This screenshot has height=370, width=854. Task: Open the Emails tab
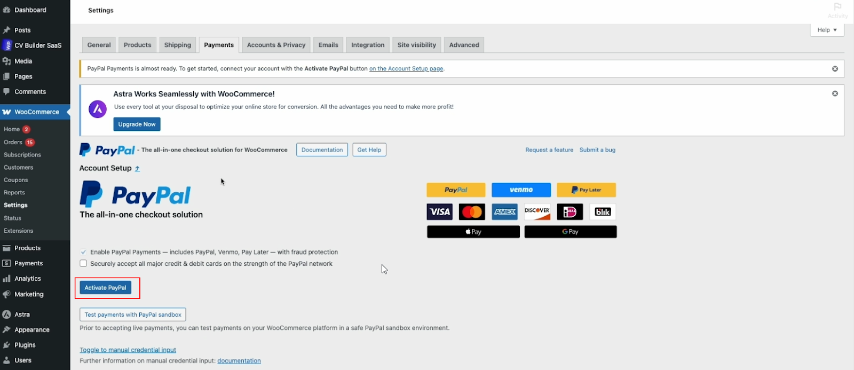pyautogui.click(x=328, y=45)
